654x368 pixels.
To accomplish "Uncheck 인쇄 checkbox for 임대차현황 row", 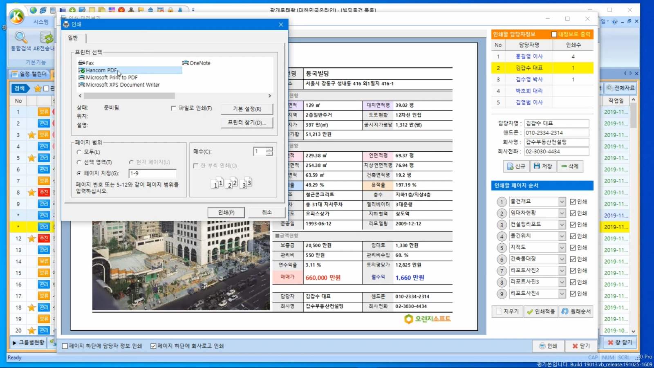I will 573,213.
